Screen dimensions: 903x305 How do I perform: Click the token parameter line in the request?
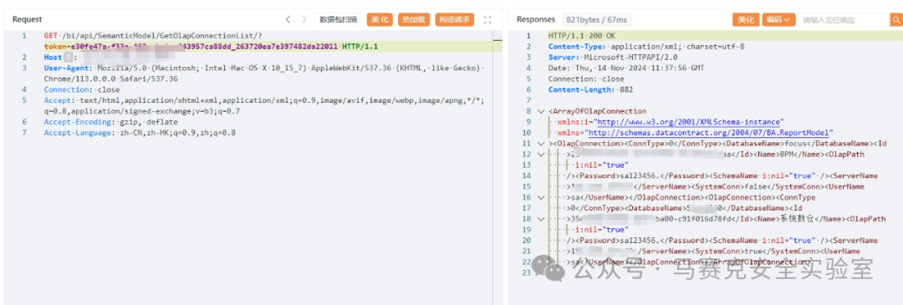(211, 46)
